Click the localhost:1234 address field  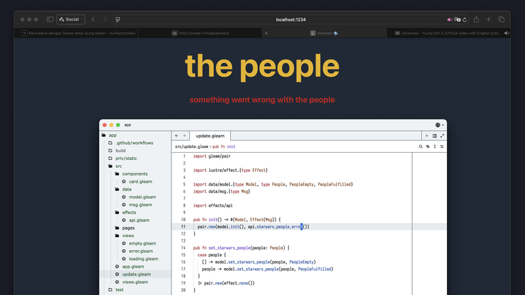(291, 20)
